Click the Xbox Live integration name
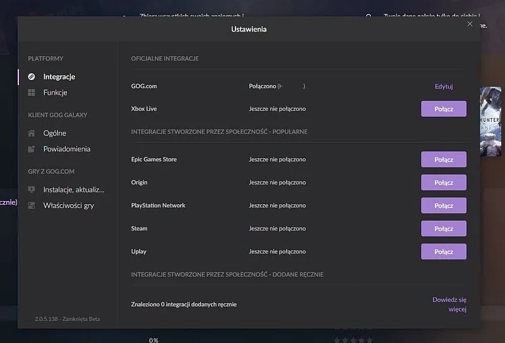The width and height of the screenshot is (505, 343). tap(144, 108)
